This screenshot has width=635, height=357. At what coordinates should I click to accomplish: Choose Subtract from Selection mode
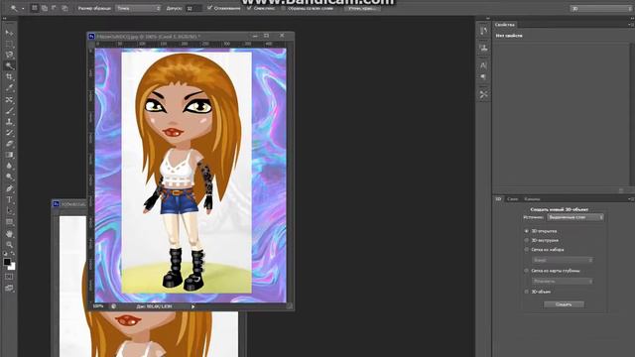(54, 8)
